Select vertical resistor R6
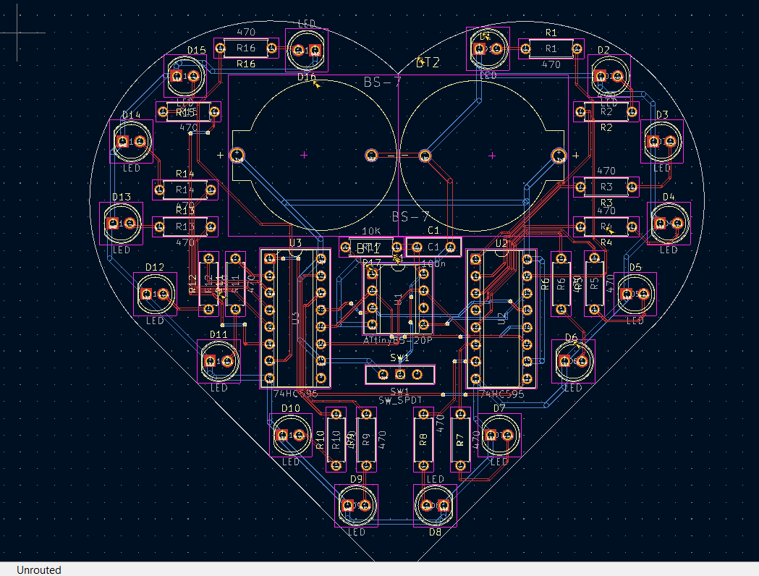Image resolution: width=759 pixels, height=576 pixels. coord(561,284)
